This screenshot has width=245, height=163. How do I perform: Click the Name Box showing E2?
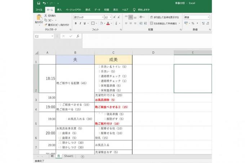[44, 36]
